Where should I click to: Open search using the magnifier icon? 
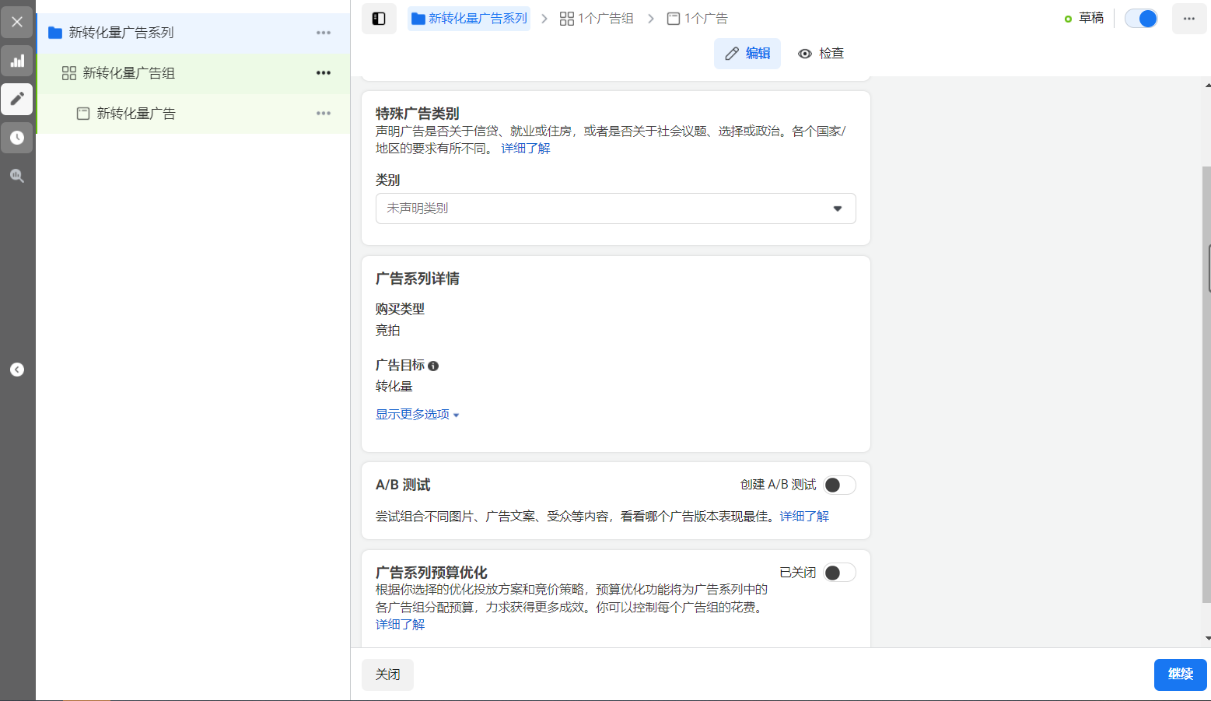[x=17, y=176]
